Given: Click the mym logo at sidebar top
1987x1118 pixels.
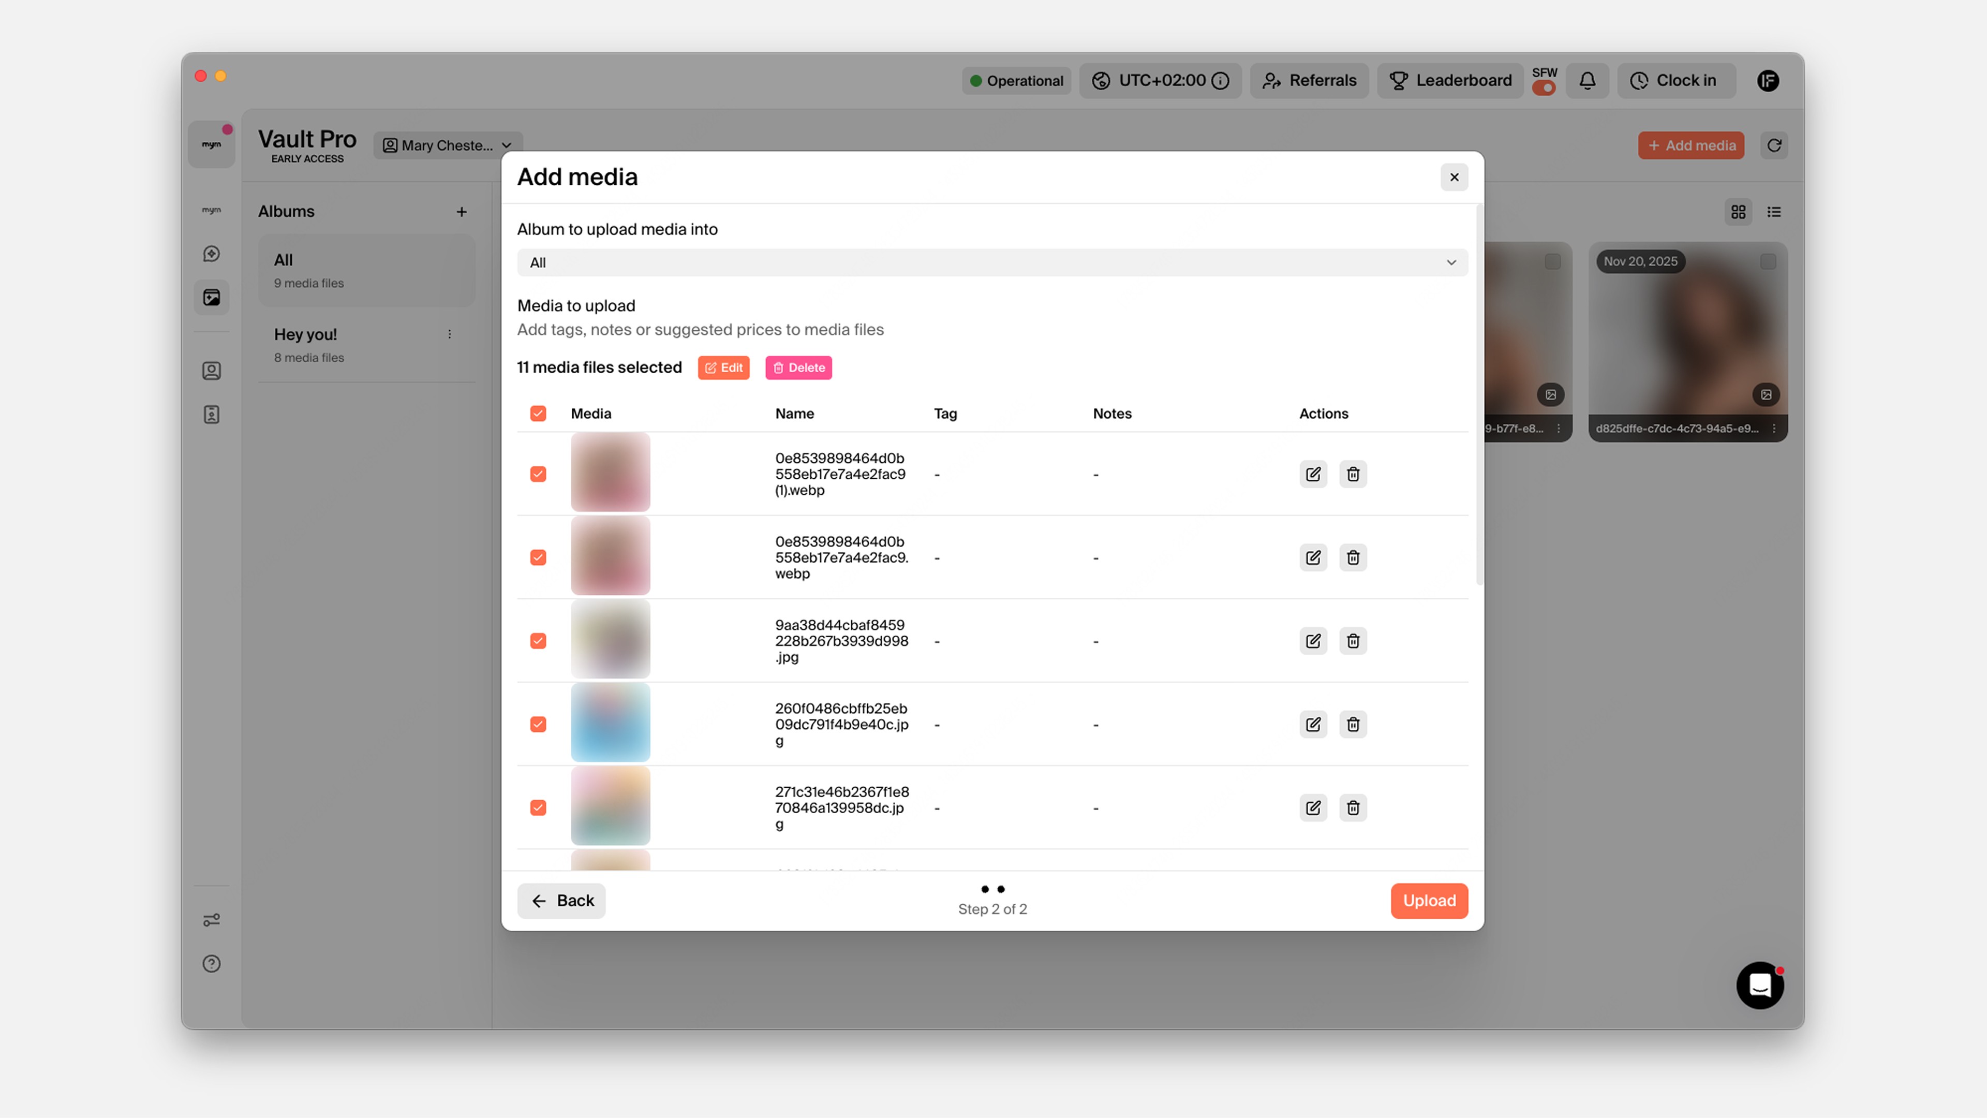Looking at the screenshot, I should tap(211, 144).
